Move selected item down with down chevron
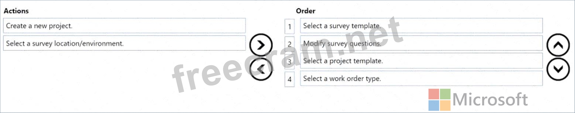The height and width of the screenshot is (113, 575). 558,69
